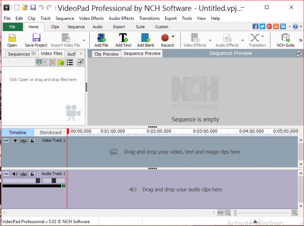
Task: Click the LinkedIn share icon
Action: coord(283,27)
